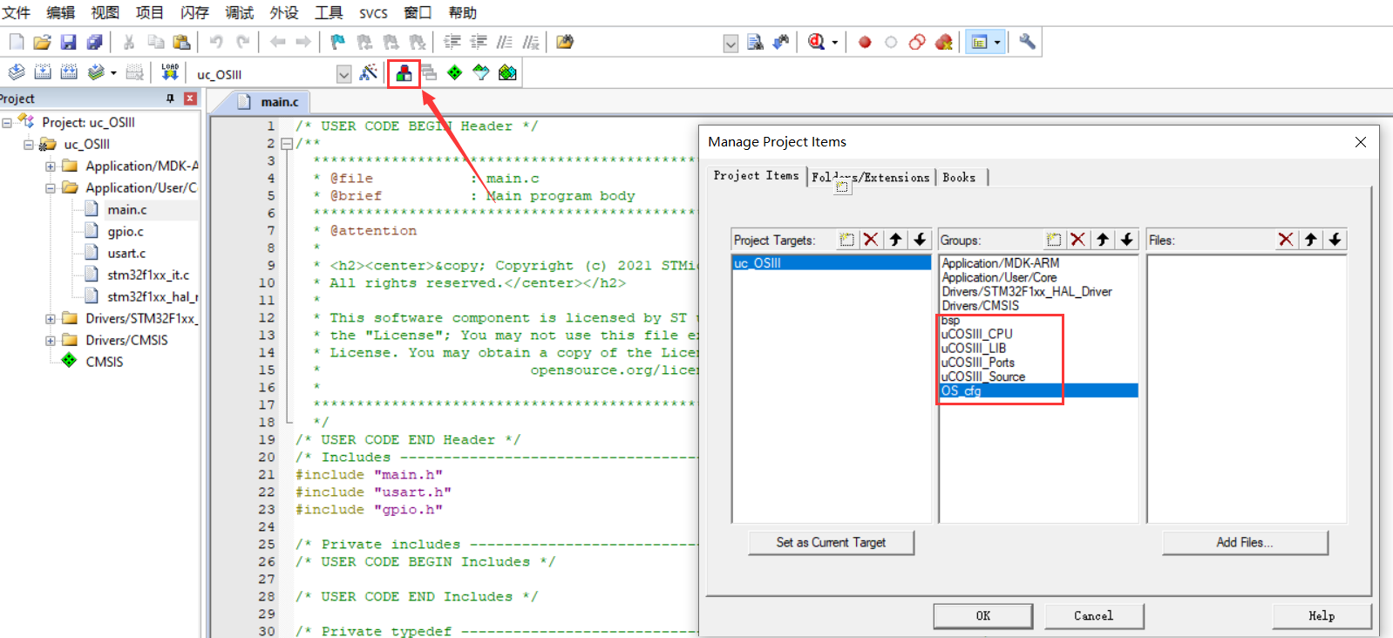Move the selected group down
Image resolution: width=1393 pixels, height=638 pixels.
coord(1127,240)
